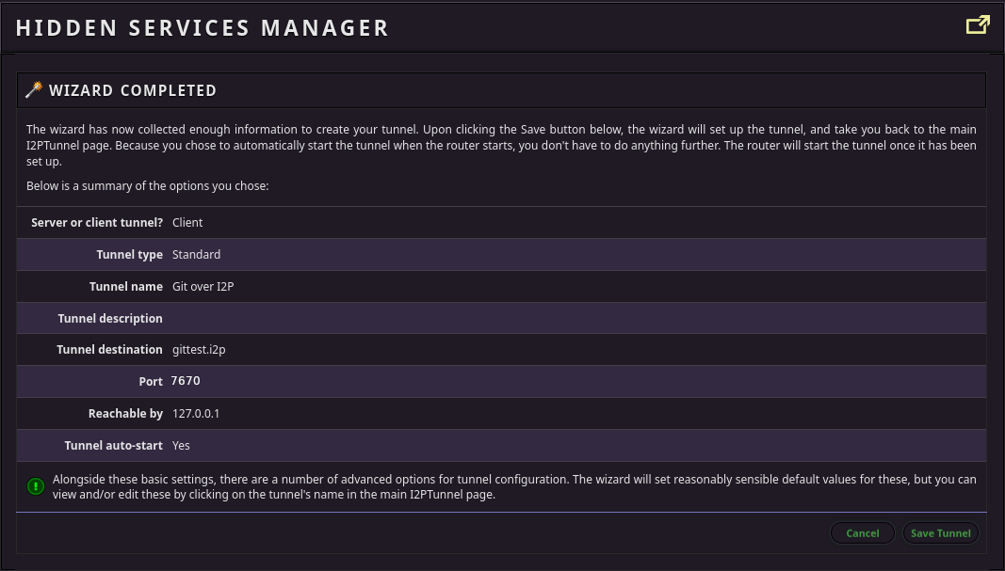Screen dimensions: 1005x571
Task: Select the port number 7670
Action: pos(186,381)
